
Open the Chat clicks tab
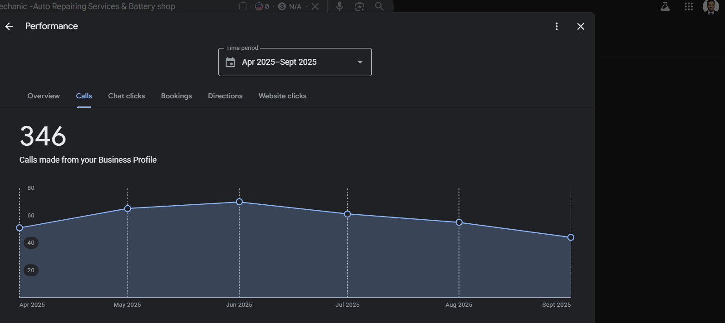[127, 96]
